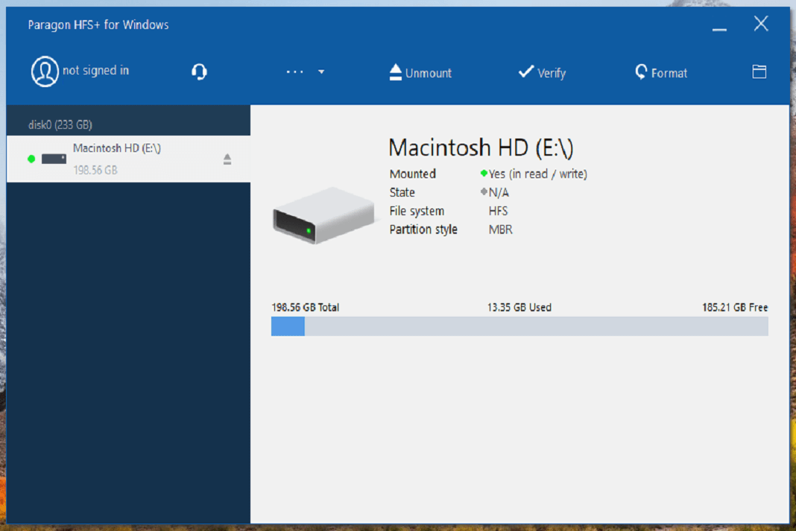
Task: Select Macintosh HD (E:\) in the sidebar
Action: [128, 159]
